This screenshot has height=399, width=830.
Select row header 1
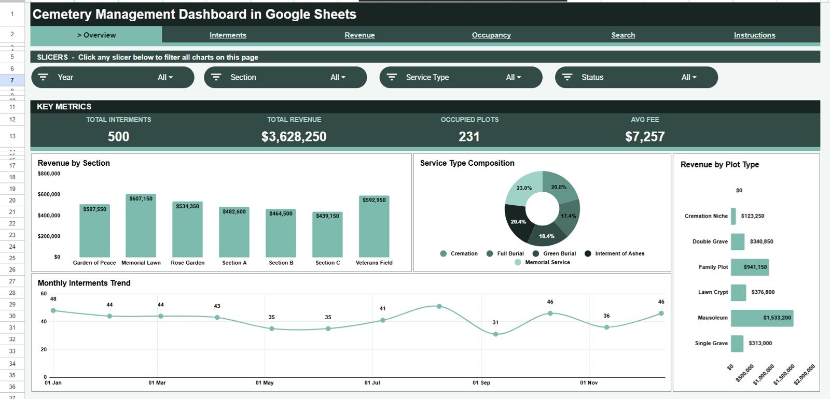12,14
